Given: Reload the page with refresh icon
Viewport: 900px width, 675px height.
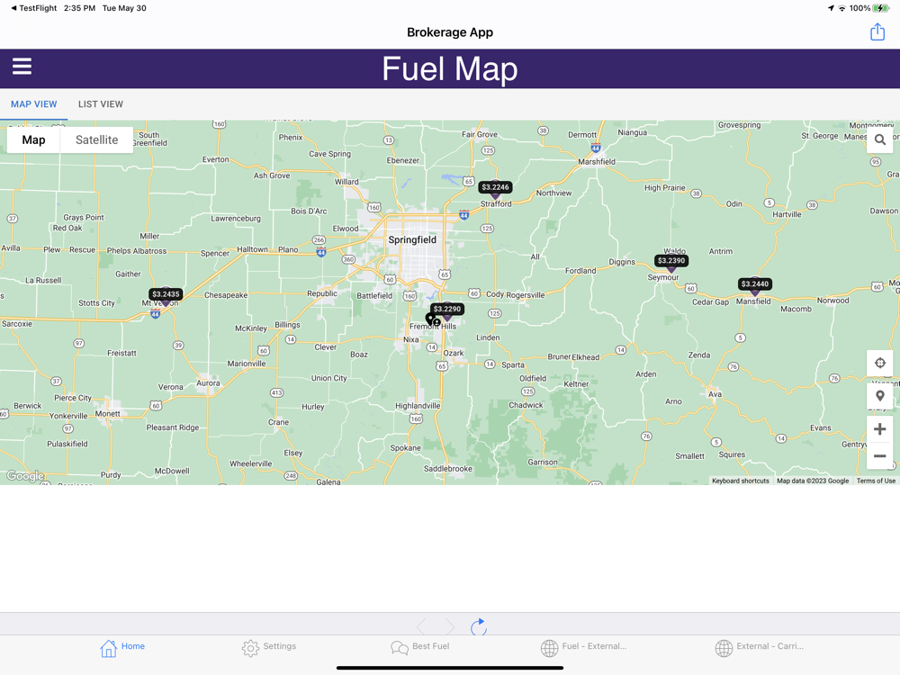Looking at the screenshot, I should click(478, 626).
